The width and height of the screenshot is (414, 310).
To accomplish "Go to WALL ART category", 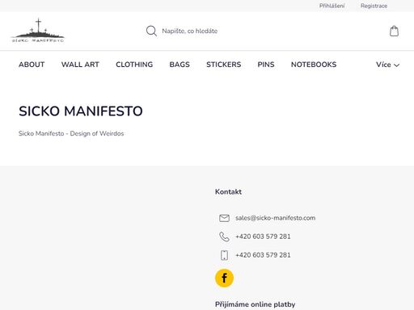I will pyautogui.click(x=80, y=65).
